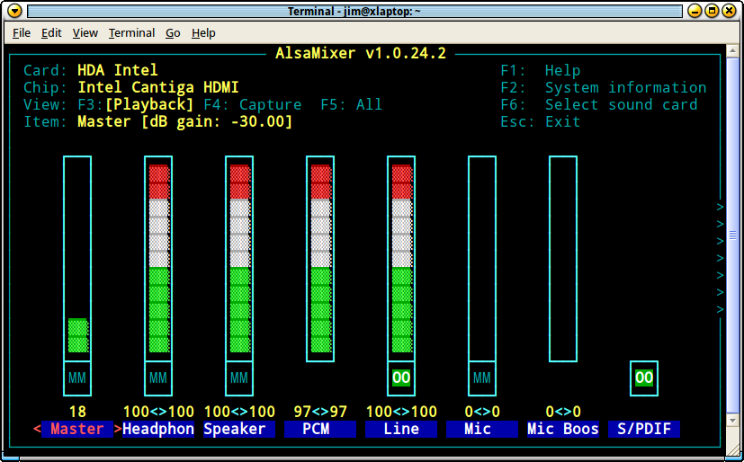Toggle the Master mute indicator MM
744x462 pixels.
[77, 378]
